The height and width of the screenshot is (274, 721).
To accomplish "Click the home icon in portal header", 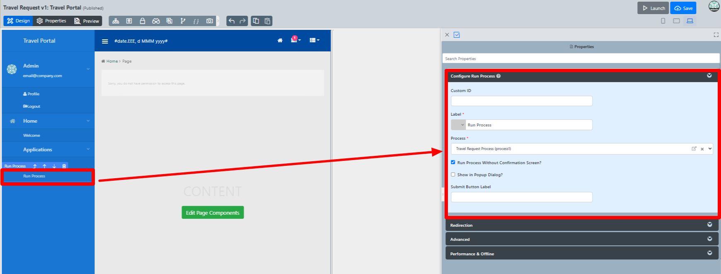I will [x=280, y=40].
